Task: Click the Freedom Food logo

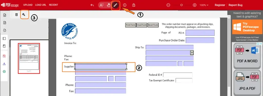Action: (x=69, y=32)
